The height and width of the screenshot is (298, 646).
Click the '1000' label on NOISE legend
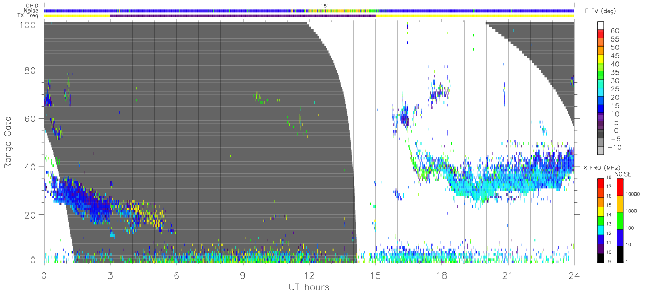(632, 211)
